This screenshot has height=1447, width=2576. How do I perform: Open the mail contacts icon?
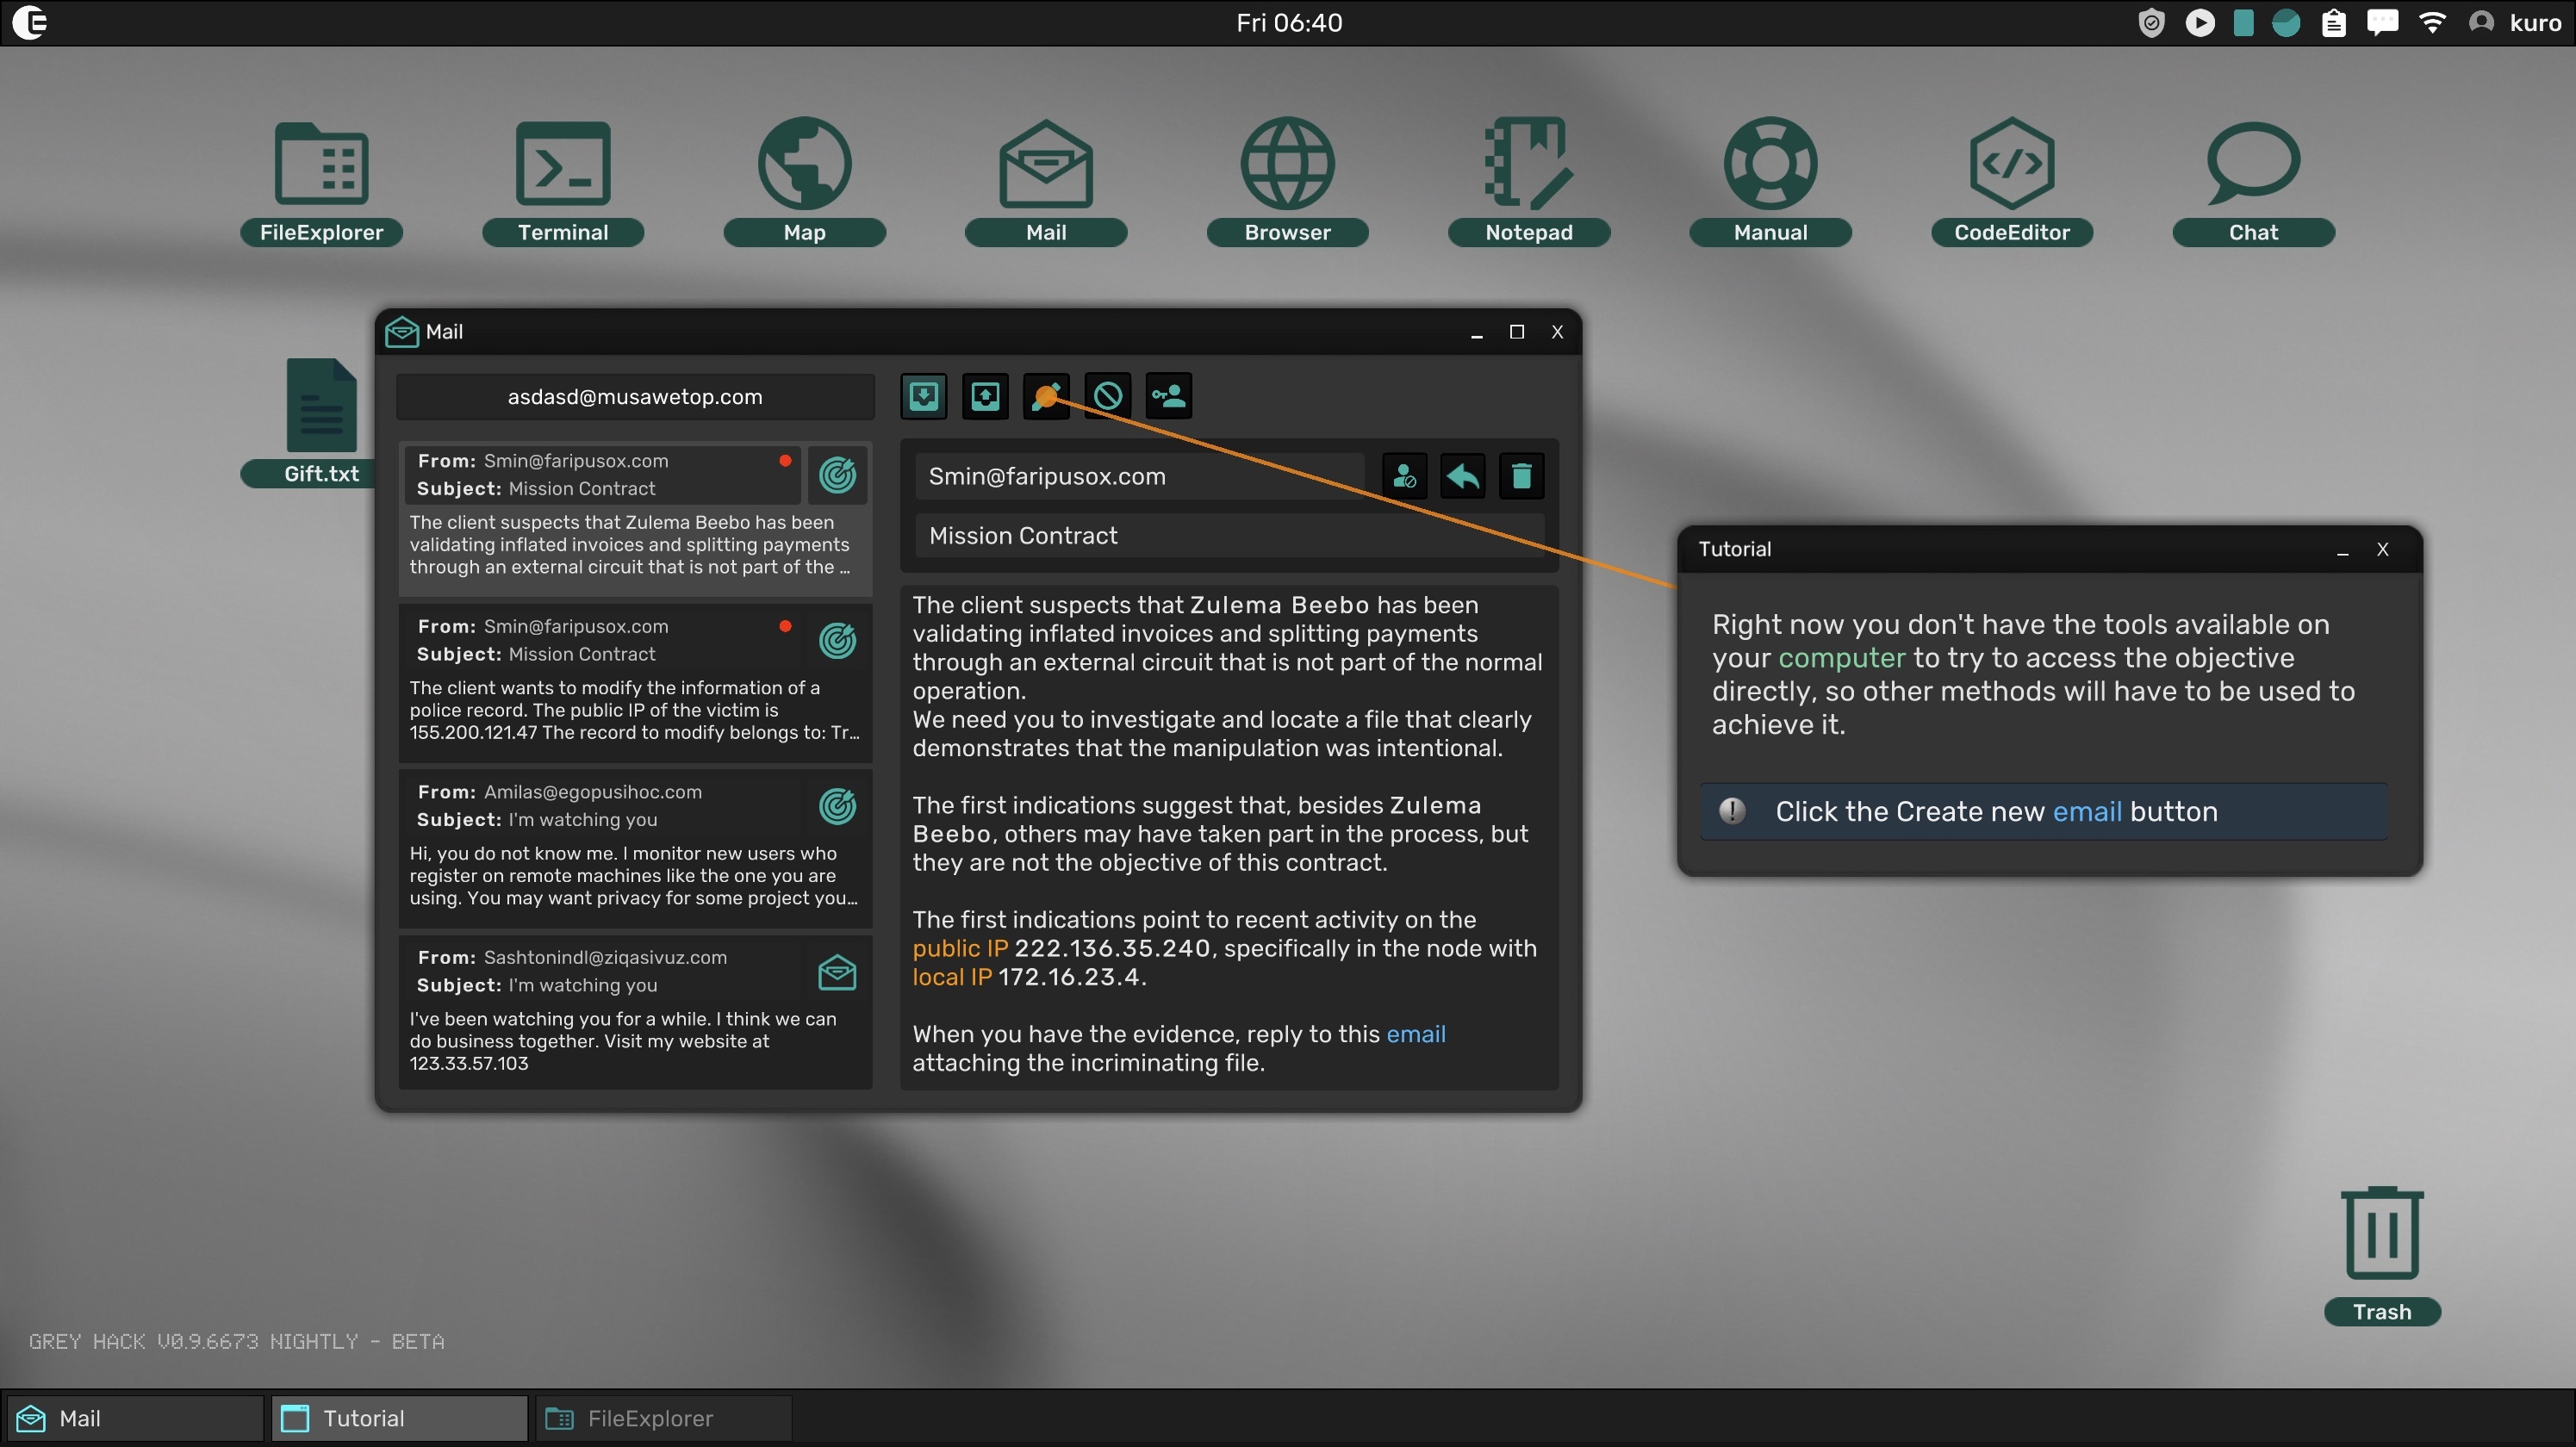1168,397
